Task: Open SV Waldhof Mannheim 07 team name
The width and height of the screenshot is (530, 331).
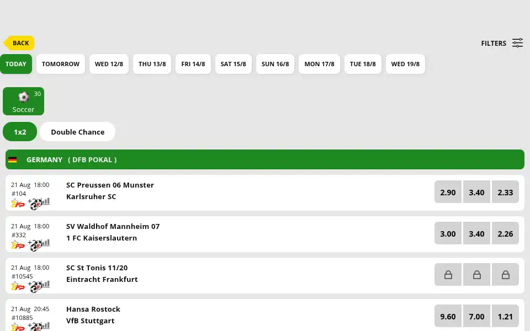Action: tap(113, 226)
